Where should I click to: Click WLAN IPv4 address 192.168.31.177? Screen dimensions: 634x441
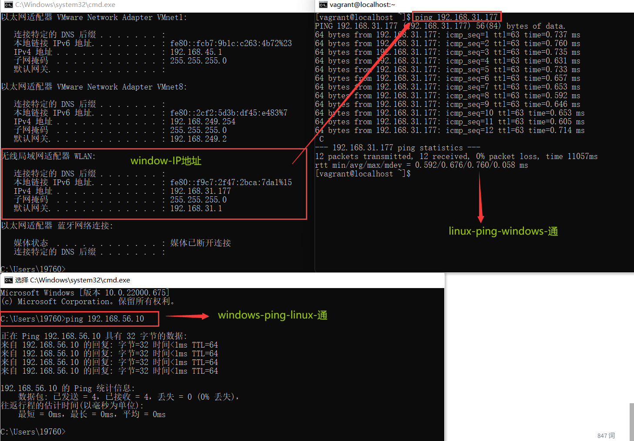(x=200, y=191)
